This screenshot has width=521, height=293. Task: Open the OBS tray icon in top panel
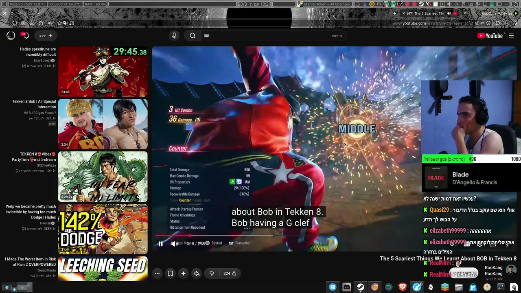click(401, 4)
